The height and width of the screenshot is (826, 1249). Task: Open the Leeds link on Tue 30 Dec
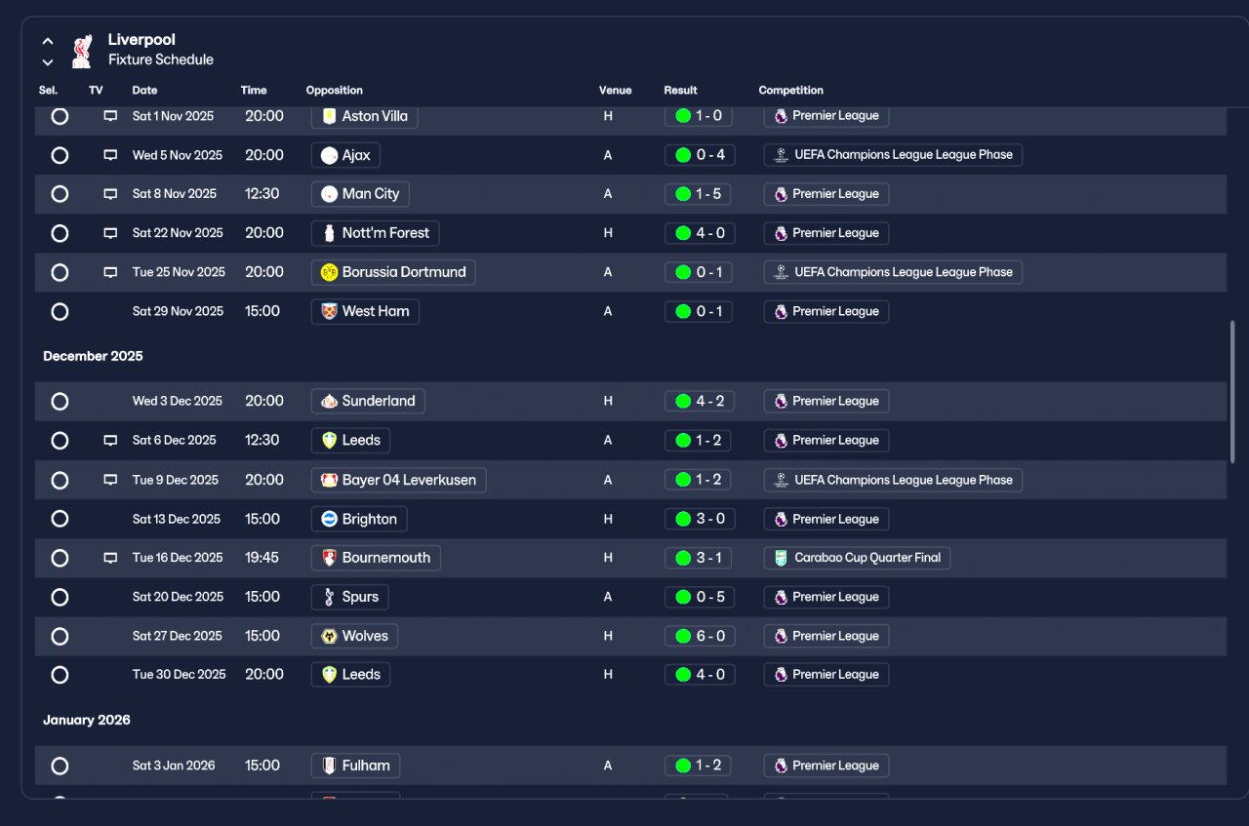350,674
